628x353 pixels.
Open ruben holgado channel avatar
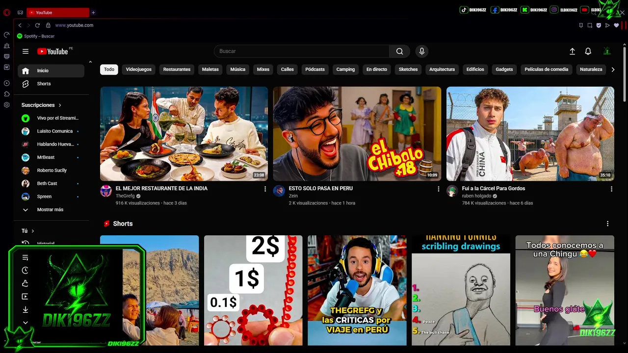point(452,191)
